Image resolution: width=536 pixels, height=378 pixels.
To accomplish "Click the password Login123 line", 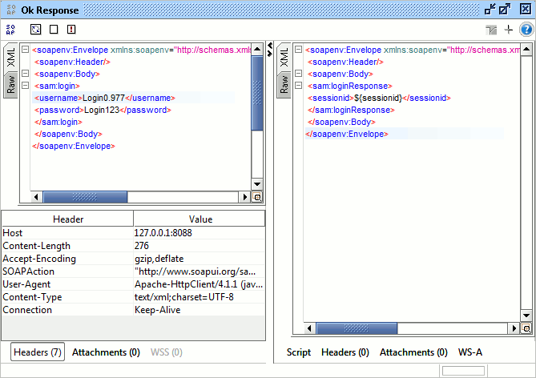I will coord(103,110).
